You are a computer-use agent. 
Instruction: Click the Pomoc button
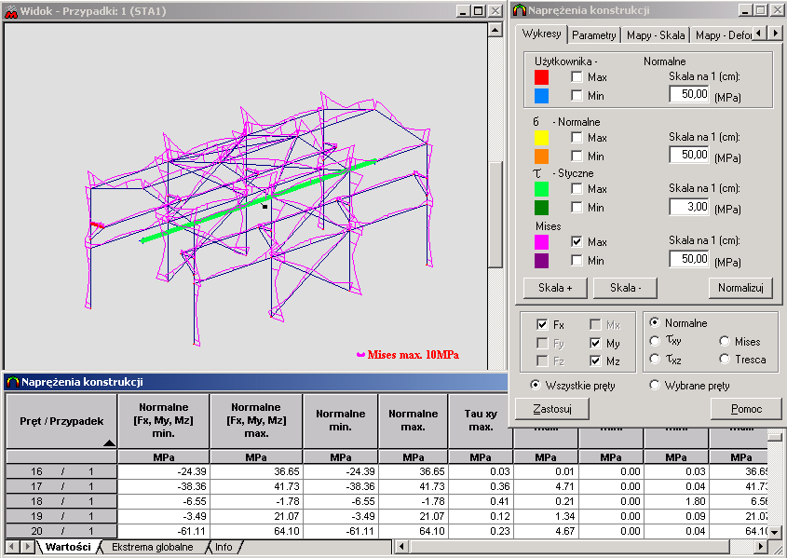pos(746,409)
